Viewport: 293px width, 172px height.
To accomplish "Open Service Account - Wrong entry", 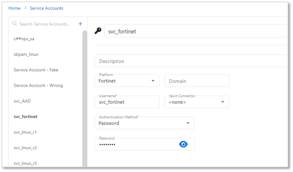I will point(38,85).
